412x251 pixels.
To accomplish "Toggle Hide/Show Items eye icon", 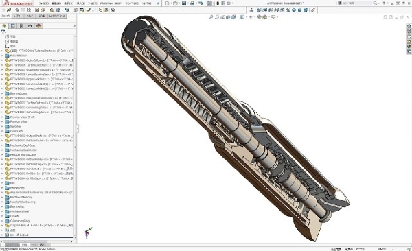I will [x=251, y=17].
